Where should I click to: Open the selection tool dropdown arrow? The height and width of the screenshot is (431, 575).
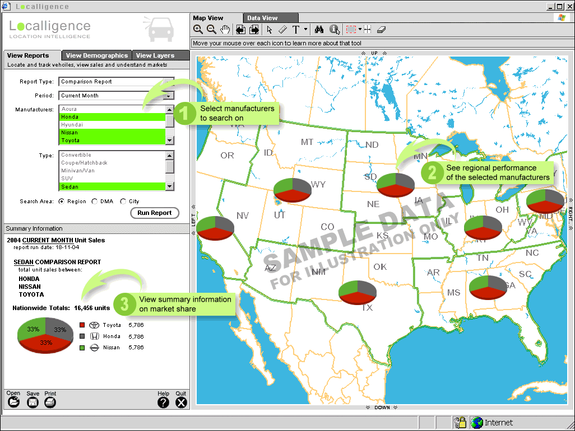tap(360, 29)
